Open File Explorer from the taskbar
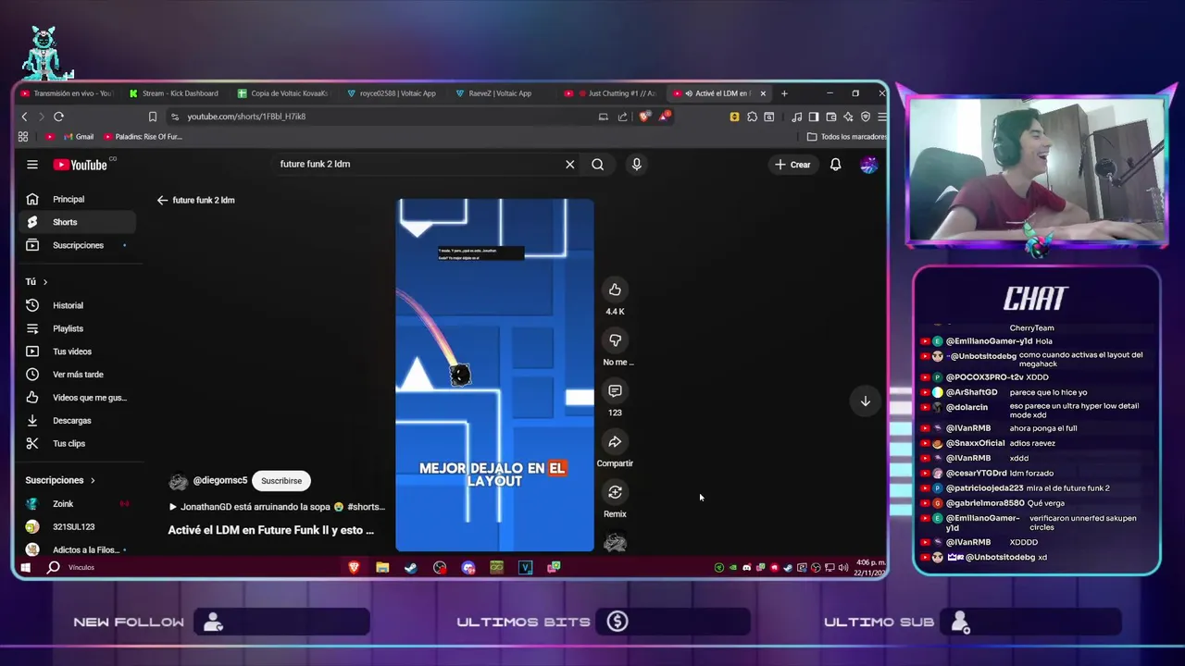This screenshot has height=666, width=1185. point(382,567)
